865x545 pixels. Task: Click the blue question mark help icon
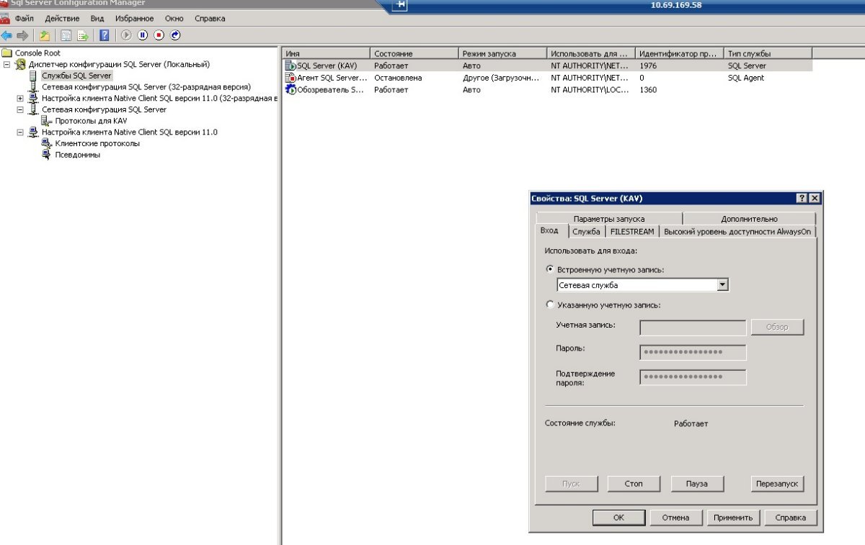(x=105, y=35)
